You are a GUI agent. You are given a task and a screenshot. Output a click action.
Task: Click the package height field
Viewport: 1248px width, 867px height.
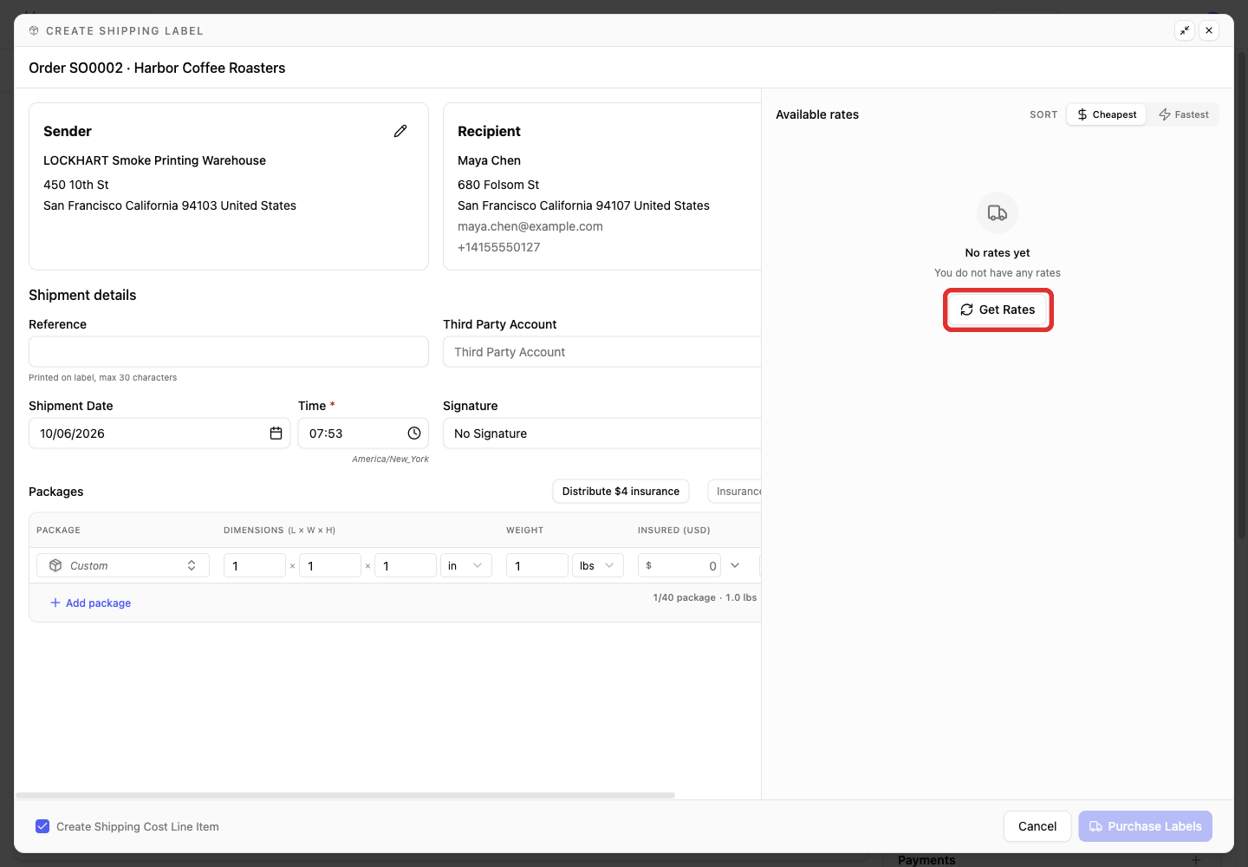tap(406, 565)
